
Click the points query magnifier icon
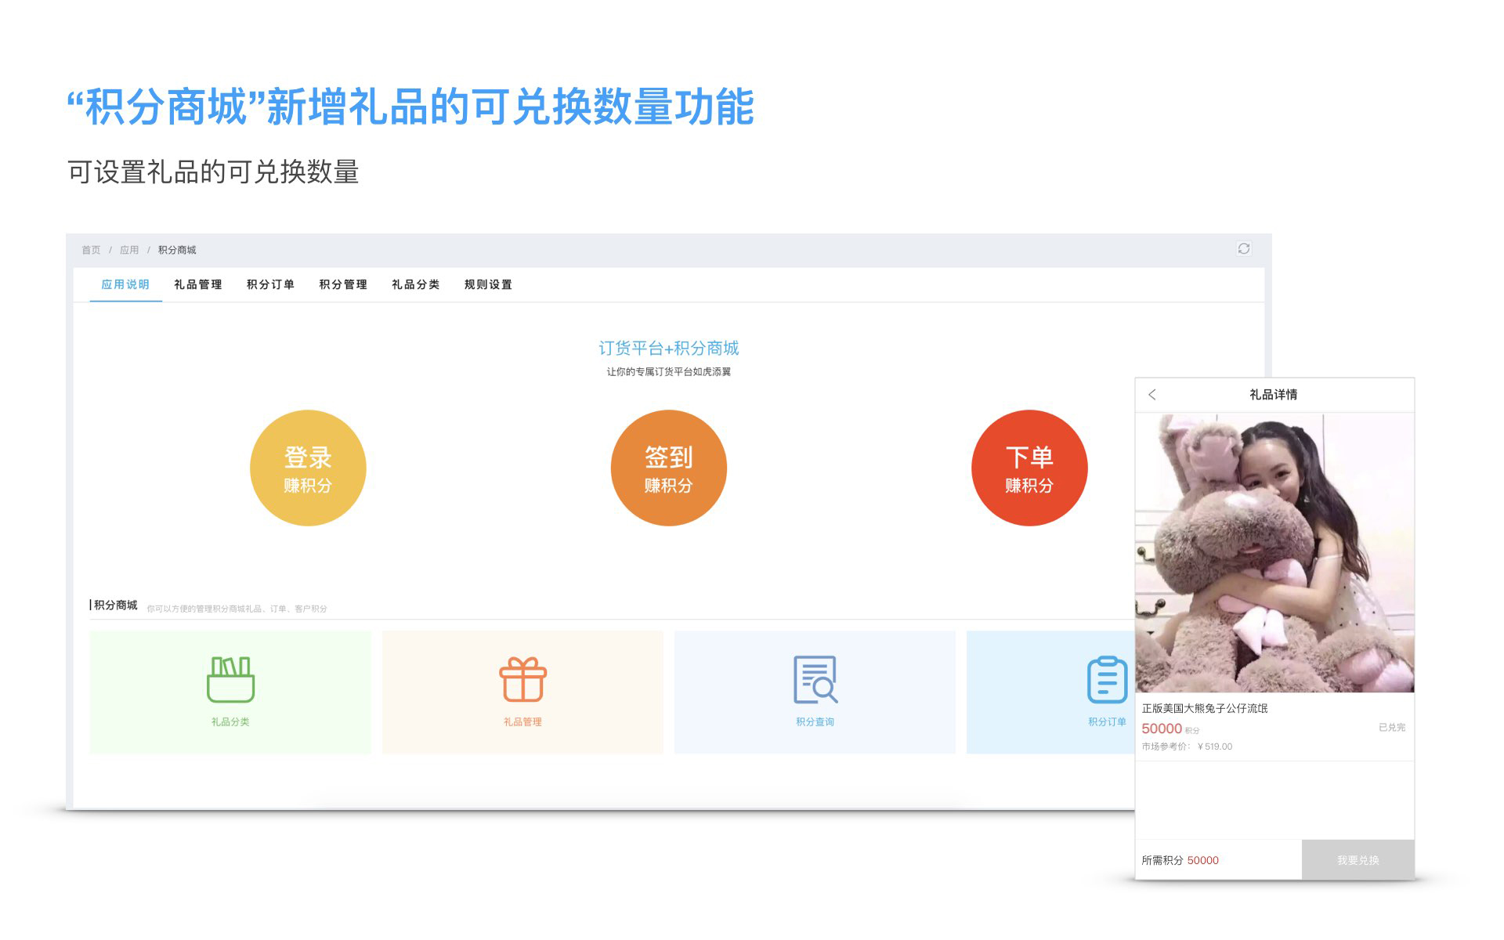[815, 679]
